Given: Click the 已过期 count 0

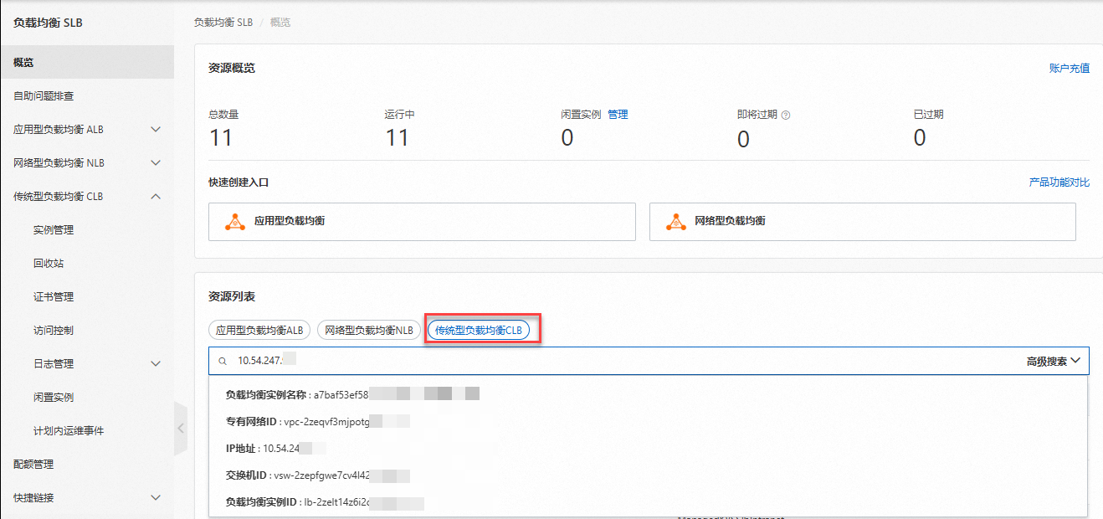Looking at the screenshot, I should tap(920, 138).
